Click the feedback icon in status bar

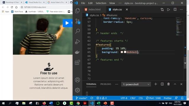[176, 98]
